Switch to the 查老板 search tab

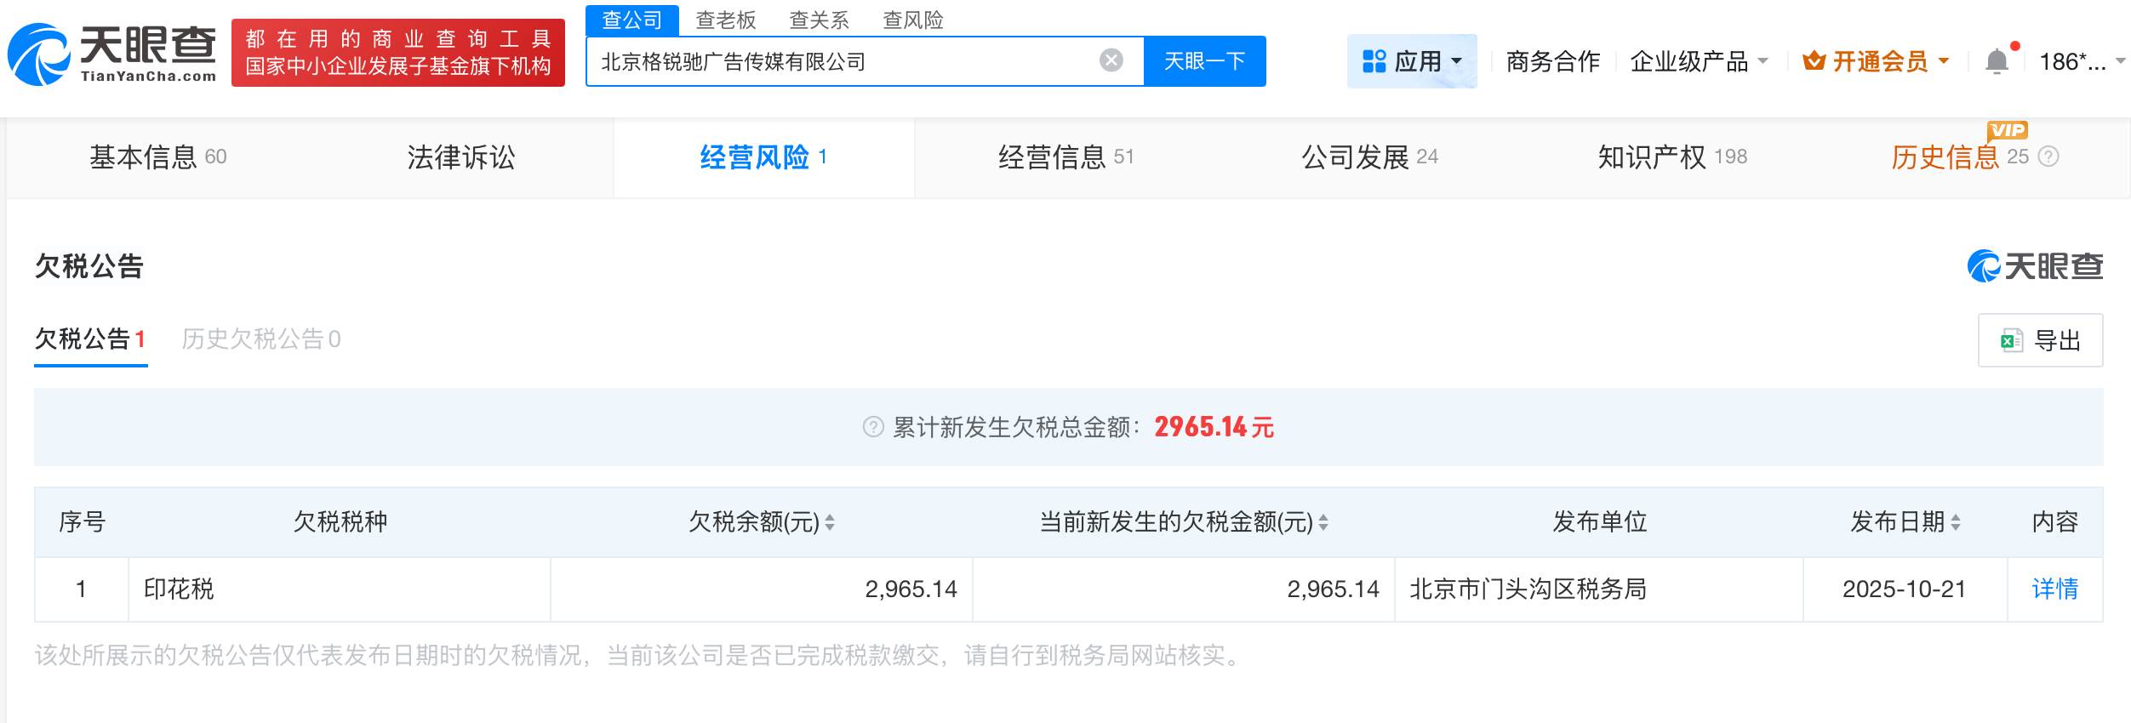click(x=725, y=20)
